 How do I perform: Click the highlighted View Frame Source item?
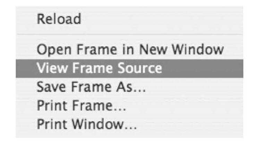tap(99, 68)
